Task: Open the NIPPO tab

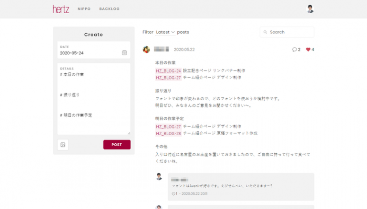Action: coord(84,9)
